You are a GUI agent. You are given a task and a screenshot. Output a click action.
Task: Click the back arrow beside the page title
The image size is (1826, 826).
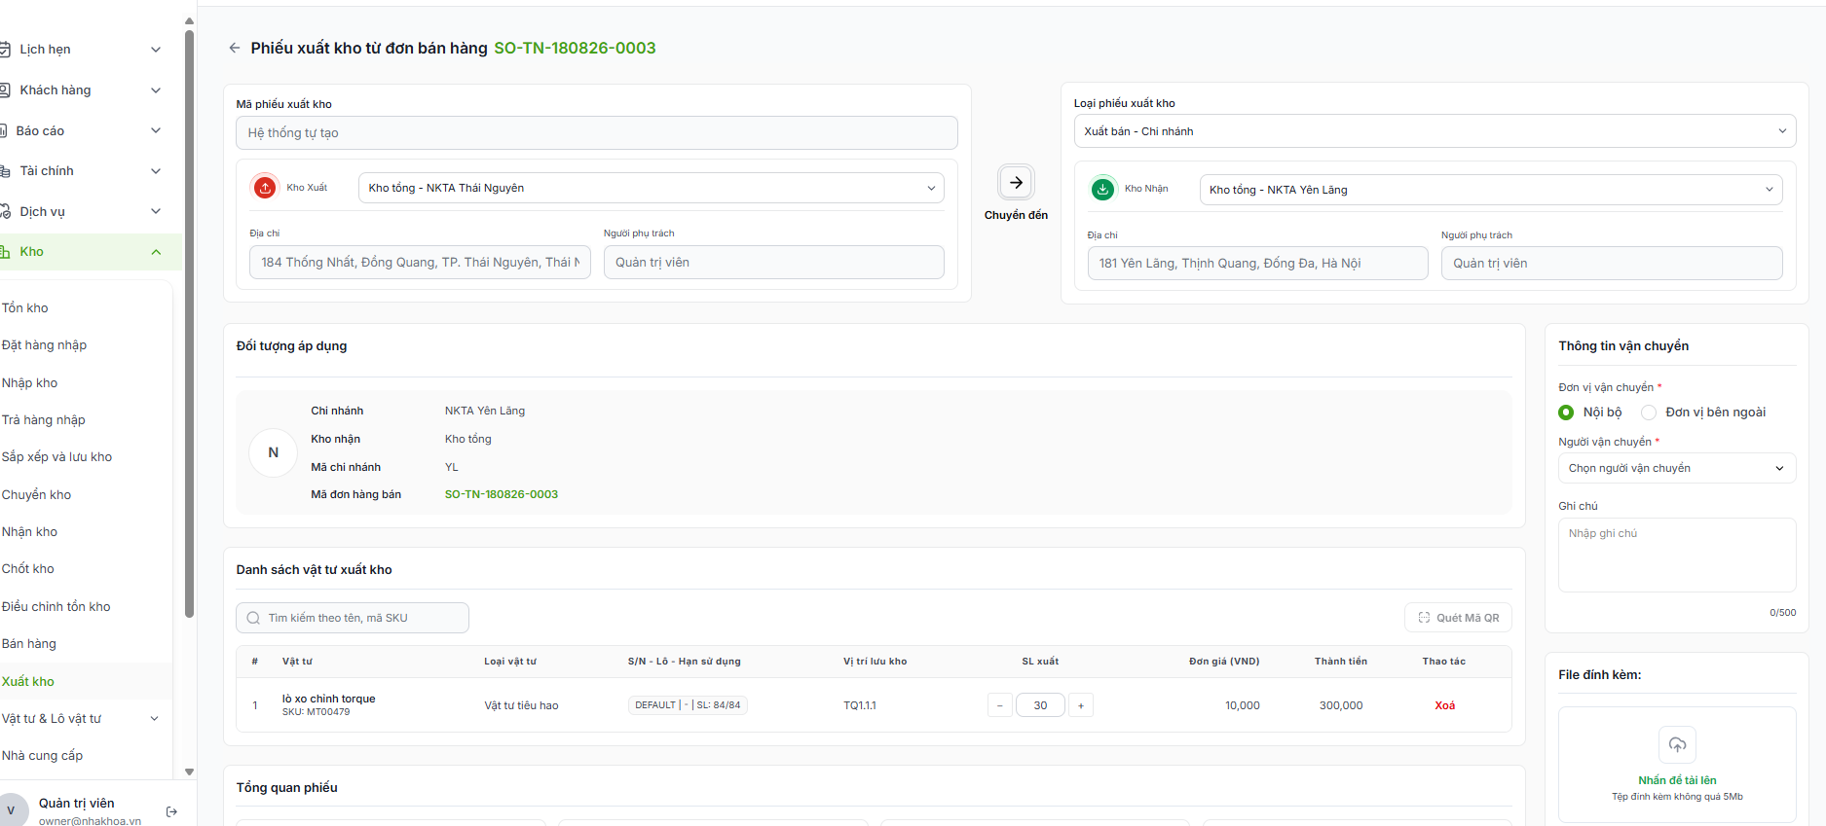(234, 48)
